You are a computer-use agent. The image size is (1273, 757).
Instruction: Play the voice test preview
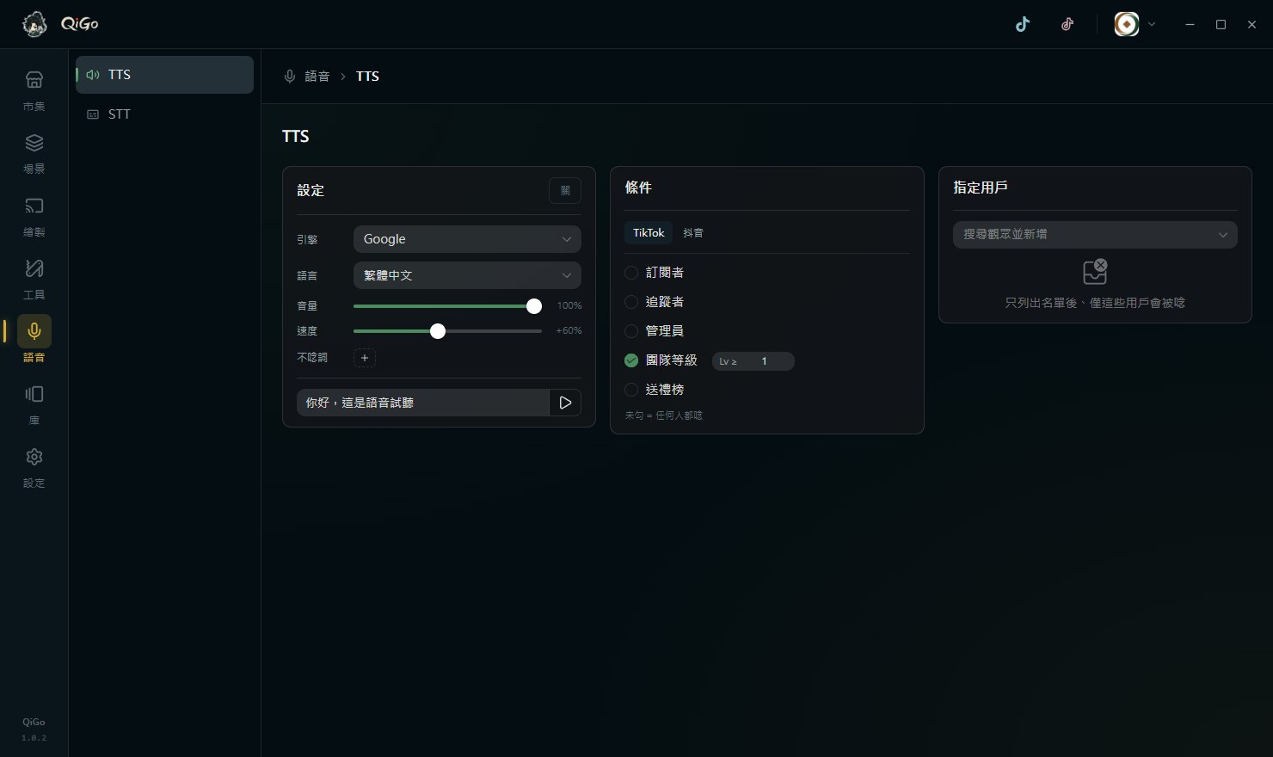point(565,403)
